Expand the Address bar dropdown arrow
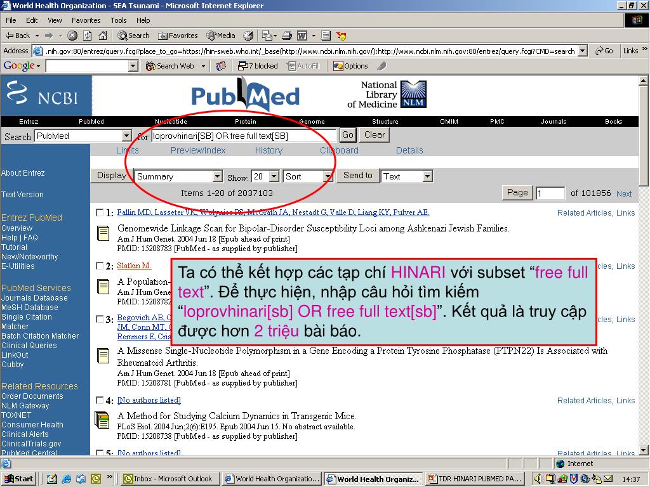This screenshot has width=650, height=487. pyautogui.click(x=583, y=51)
